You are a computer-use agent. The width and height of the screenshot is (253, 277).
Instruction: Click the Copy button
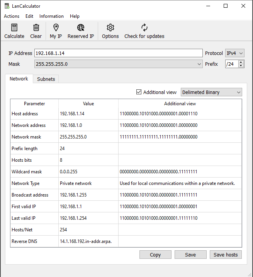pyautogui.click(x=155, y=255)
